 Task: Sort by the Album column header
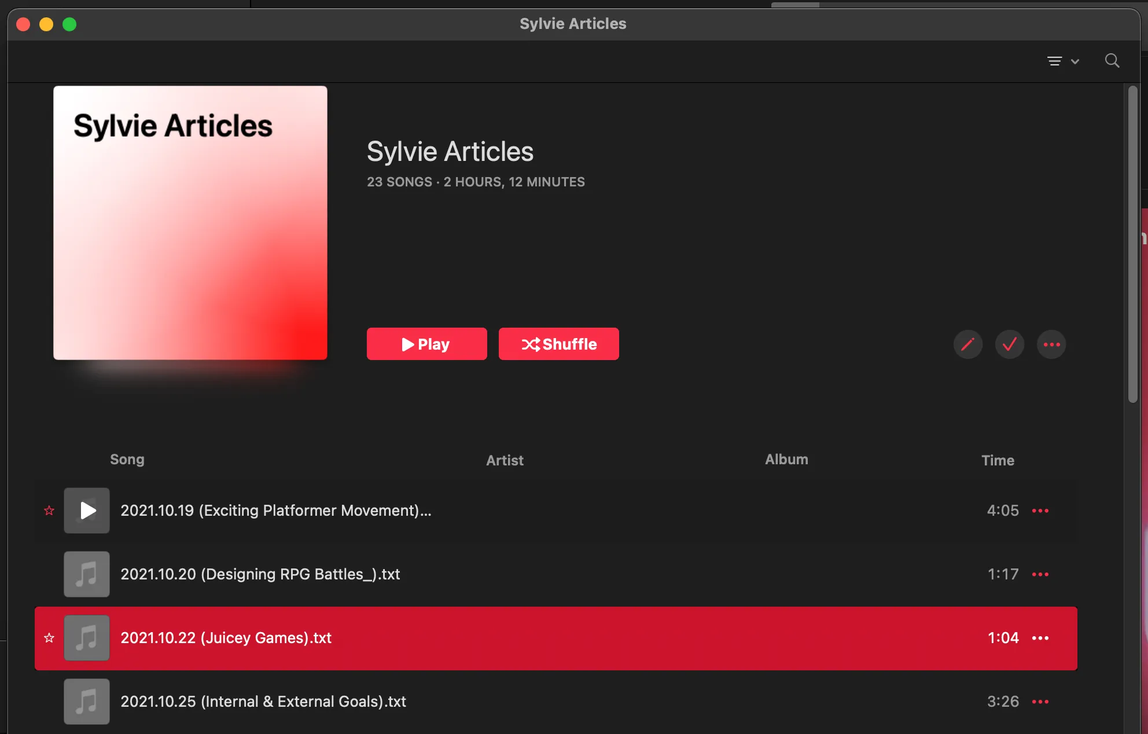[786, 459]
